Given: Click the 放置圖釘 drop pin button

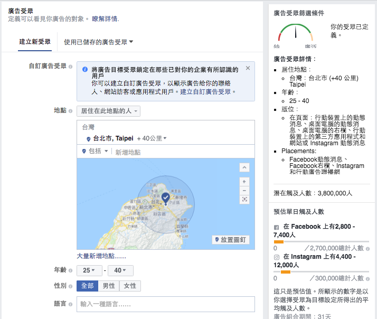Looking at the screenshot, I should pyautogui.click(x=231, y=240).
